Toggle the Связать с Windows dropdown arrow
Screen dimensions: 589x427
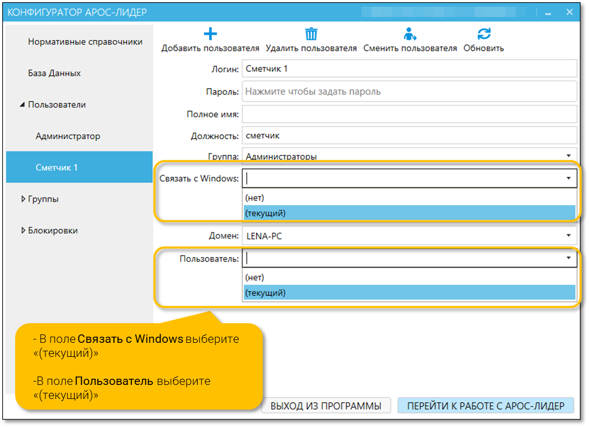(568, 178)
